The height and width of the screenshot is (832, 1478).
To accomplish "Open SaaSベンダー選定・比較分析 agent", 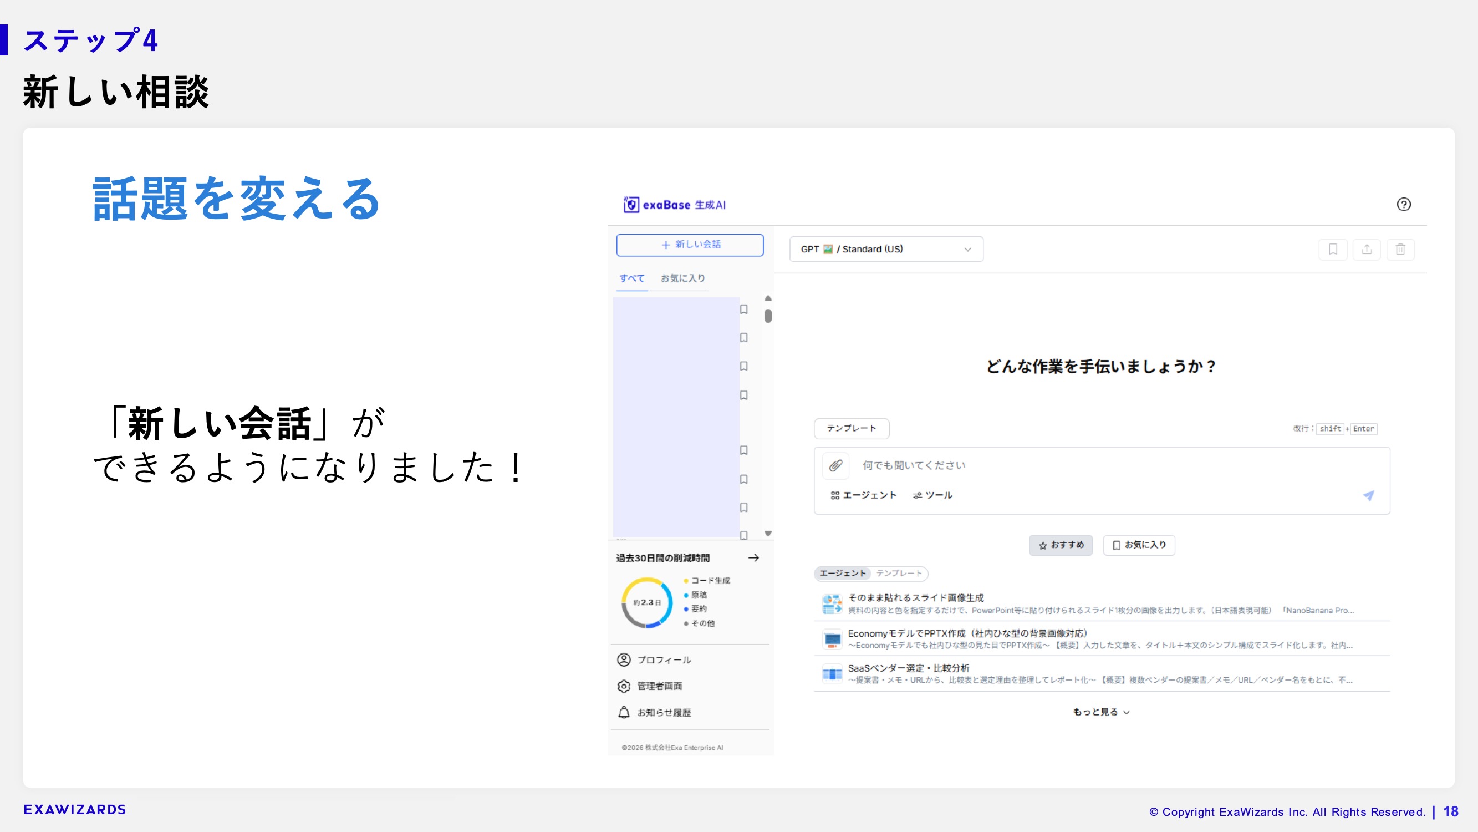I will 1102,673.
